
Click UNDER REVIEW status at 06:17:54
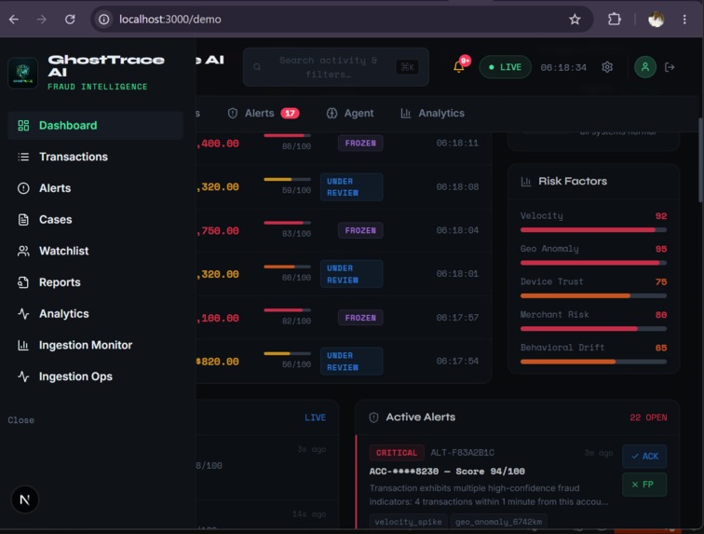point(352,362)
